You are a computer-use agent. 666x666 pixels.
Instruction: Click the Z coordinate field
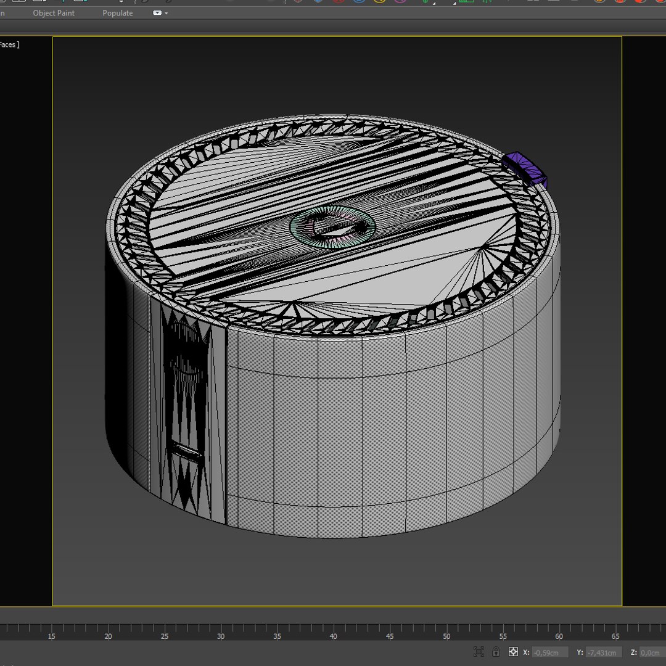[651, 652]
